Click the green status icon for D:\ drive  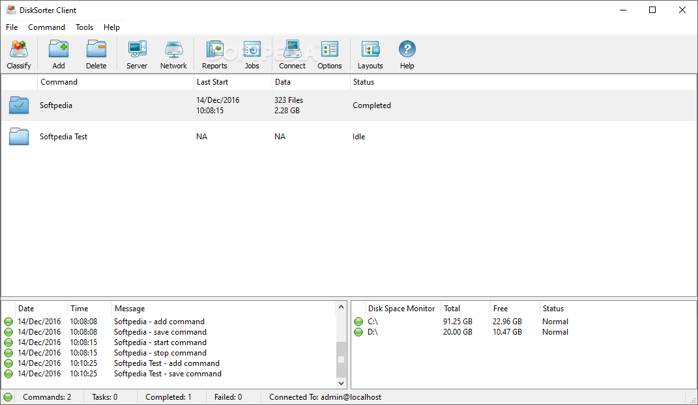pos(358,332)
